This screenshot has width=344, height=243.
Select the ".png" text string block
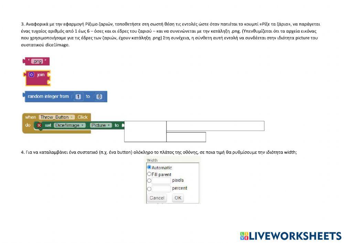(x=36, y=62)
